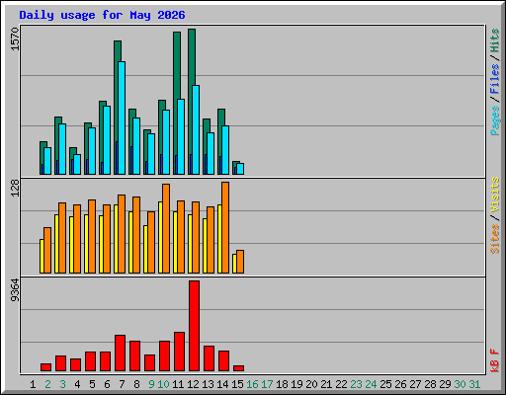
Task: Click day 29 on the x-axis
Action: point(445,384)
